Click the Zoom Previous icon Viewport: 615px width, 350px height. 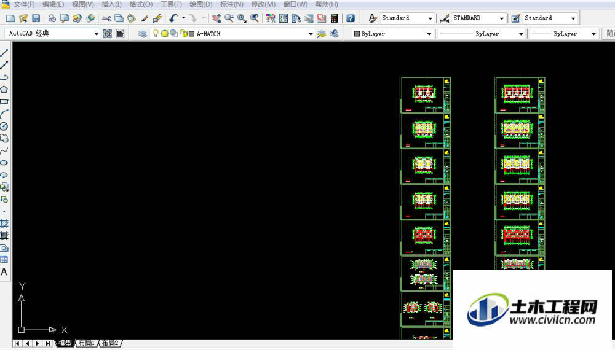click(255, 18)
